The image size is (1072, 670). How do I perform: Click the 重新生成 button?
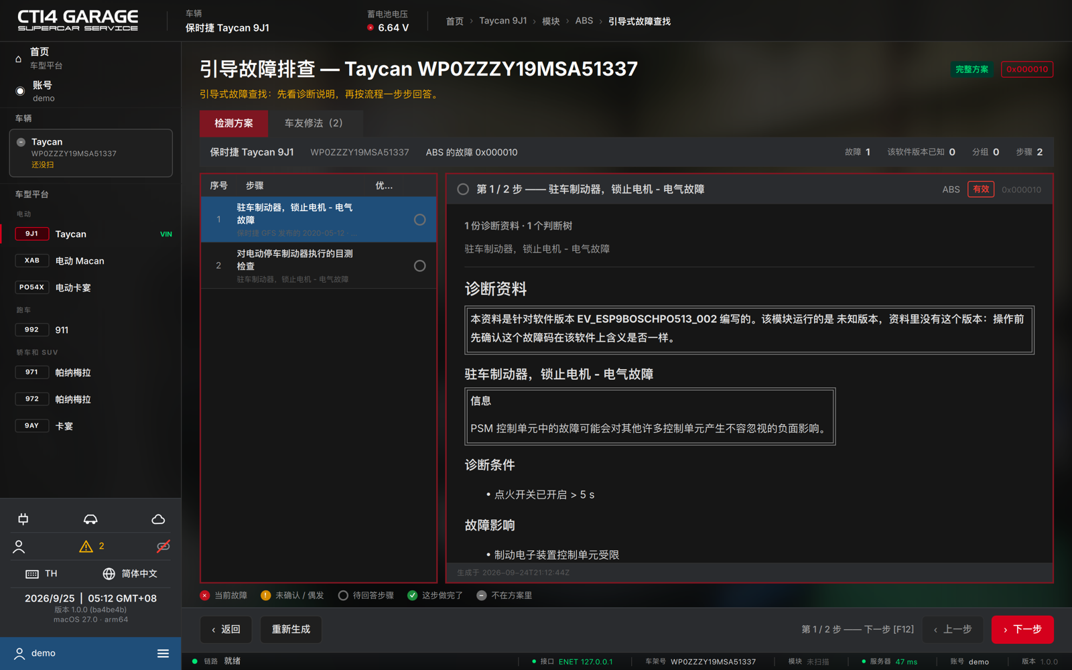pyautogui.click(x=291, y=630)
